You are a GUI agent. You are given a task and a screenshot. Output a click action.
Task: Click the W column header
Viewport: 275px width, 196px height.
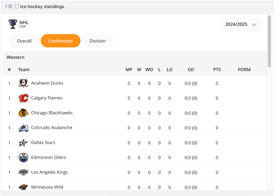pyautogui.click(x=139, y=70)
